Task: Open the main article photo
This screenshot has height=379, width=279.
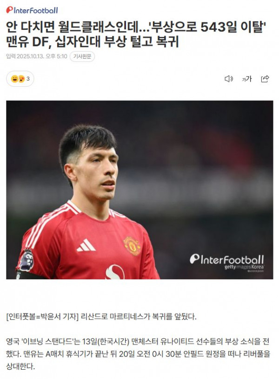Action: (x=139, y=190)
